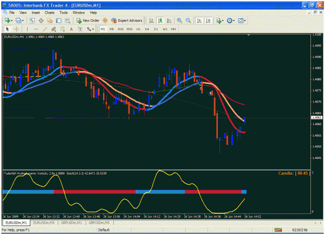Switch to the EURUSDm,M1 chart tab
Viewport: 325px width, 234px height.
point(16,223)
